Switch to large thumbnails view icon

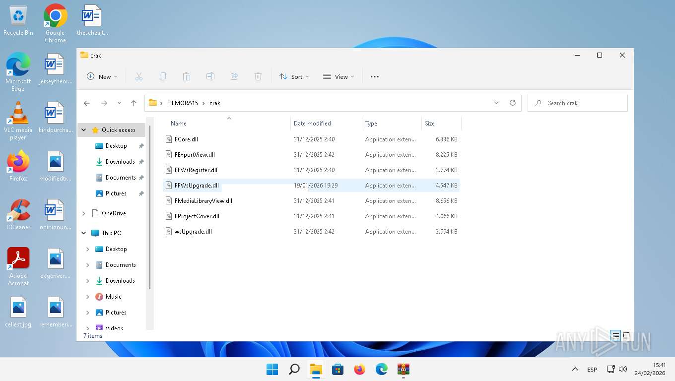pyautogui.click(x=626, y=335)
